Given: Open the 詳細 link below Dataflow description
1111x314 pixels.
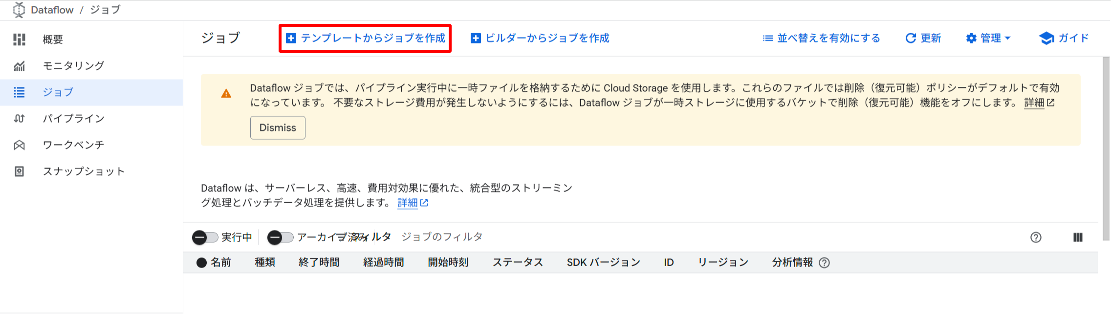Looking at the screenshot, I should pyautogui.click(x=413, y=203).
